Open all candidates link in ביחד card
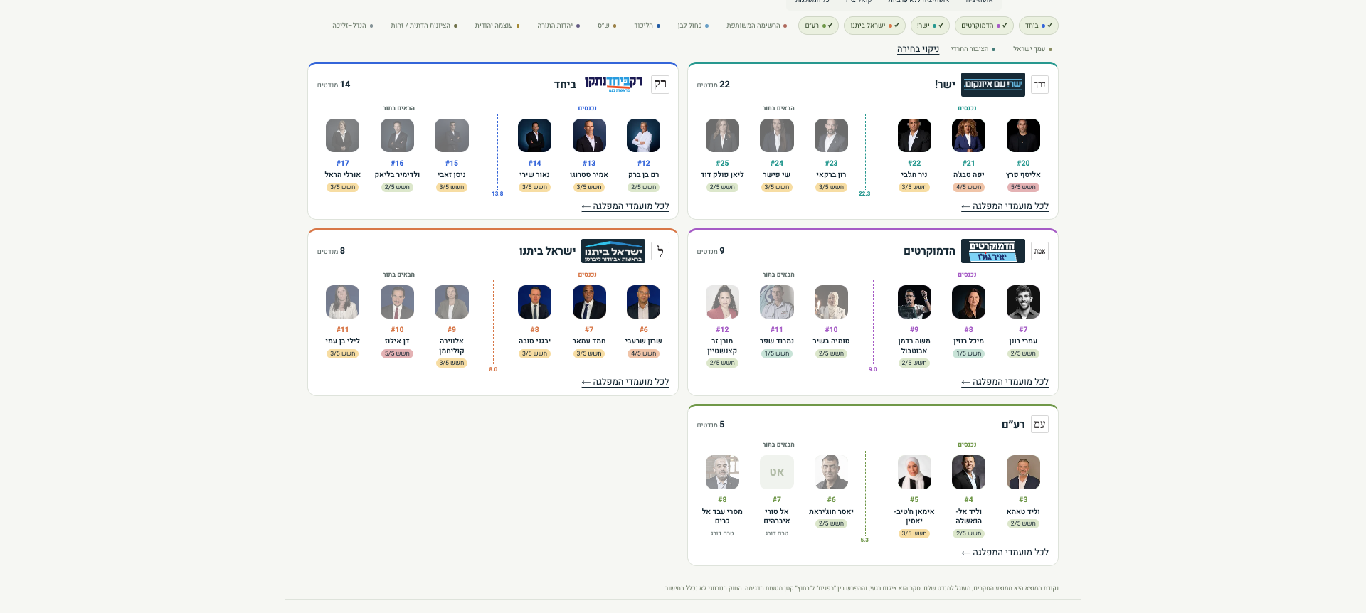Viewport: 1366px width, 613px height. [625, 206]
